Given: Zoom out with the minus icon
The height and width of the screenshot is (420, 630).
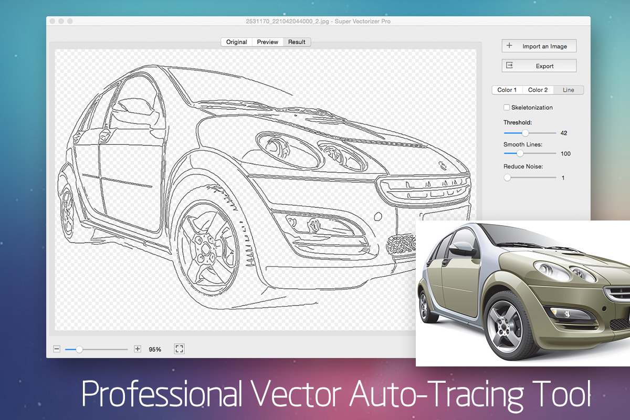Looking at the screenshot, I should (57, 349).
